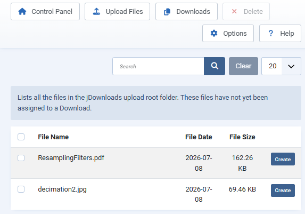Open the list limit dropdown showing 20
The height and width of the screenshot is (214, 305).
[x=281, y=66]
